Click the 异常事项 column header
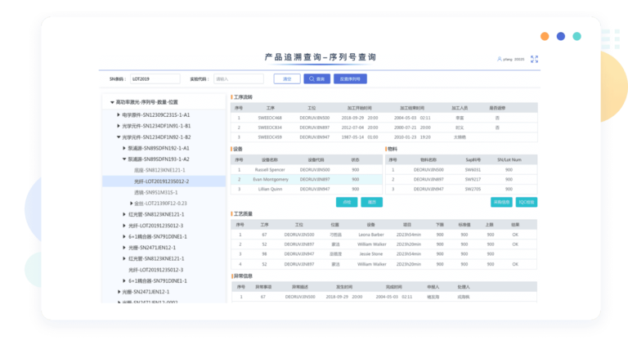Screen dimensions: 628x345 coord(263,287)
